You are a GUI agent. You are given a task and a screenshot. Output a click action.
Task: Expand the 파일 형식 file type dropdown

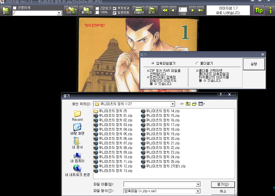[x=198, y=191]
